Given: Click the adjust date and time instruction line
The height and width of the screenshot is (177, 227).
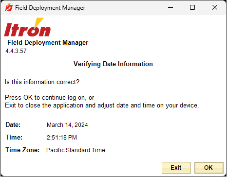Looking at the screenshot, I should point(102,106).
